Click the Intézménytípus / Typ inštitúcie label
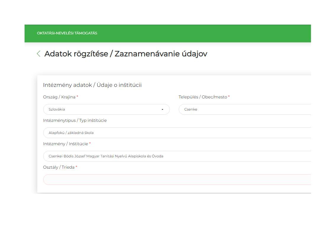This screenshot has height=235, width=332. [x=75, y=121]
